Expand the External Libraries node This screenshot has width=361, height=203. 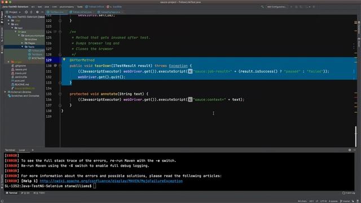click(x=6, y=92)
